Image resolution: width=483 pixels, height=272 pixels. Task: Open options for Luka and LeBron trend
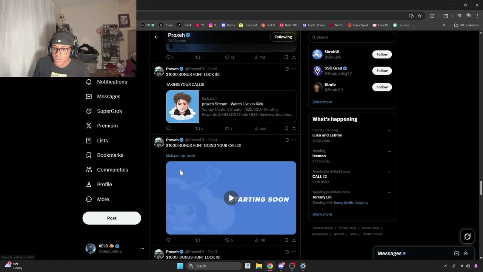(x=389, y=131)
